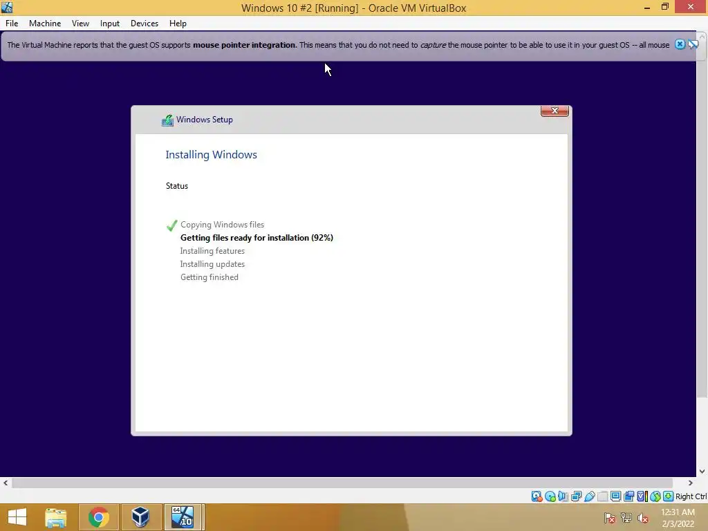
Task: Click the 'Getting finished' step
Action: tap(209, 277)
